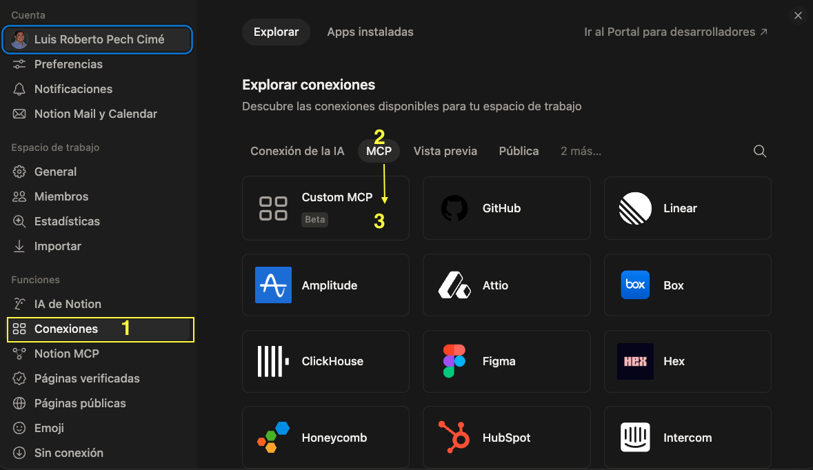This screenshot has height=470, width=813.
Task: Click the ClickHouse bars logo
Action: [x=273, y=361]
